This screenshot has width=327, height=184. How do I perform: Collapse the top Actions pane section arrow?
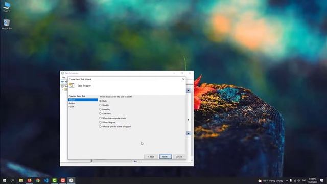click(189, 91)
